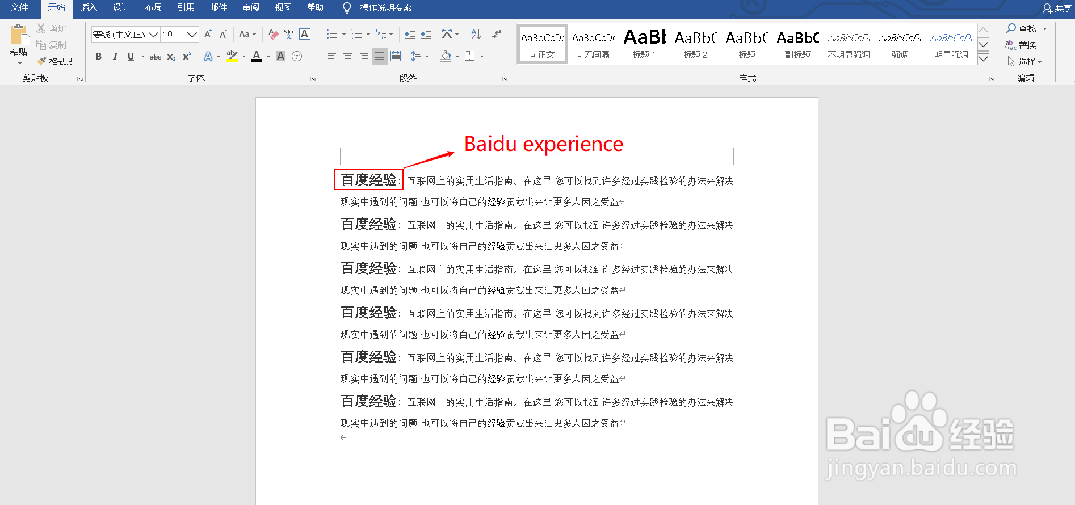Viewport: 1075px width, 505px height.
Task: Activate the Format Painter (格式刷)
Action: coord(56,61)
